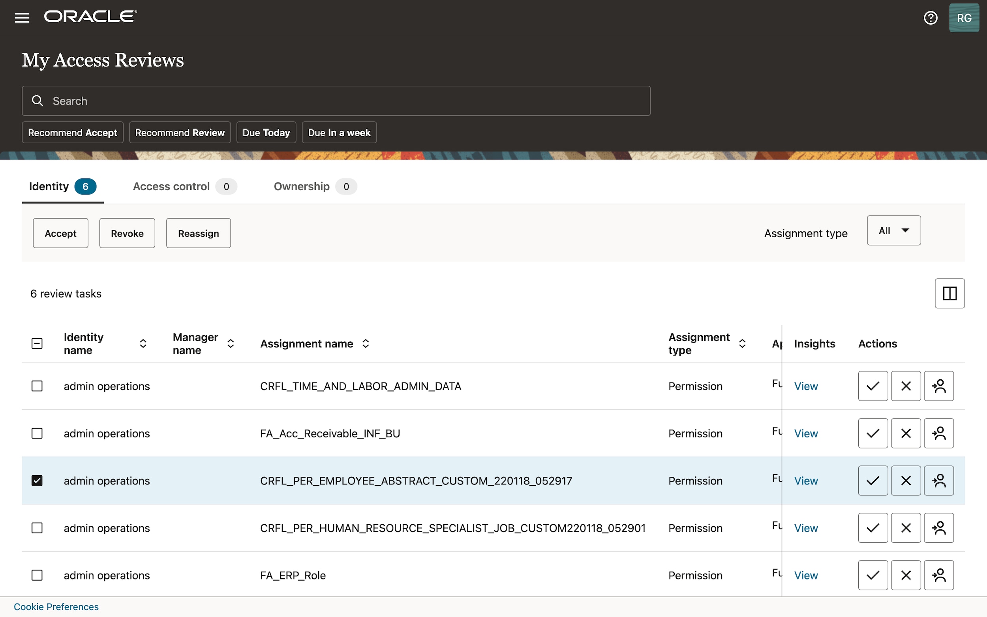The height and width of the screenshot is (617, 987).
Task: Open the Assignment type All dropdown
Action: point(893,231)
